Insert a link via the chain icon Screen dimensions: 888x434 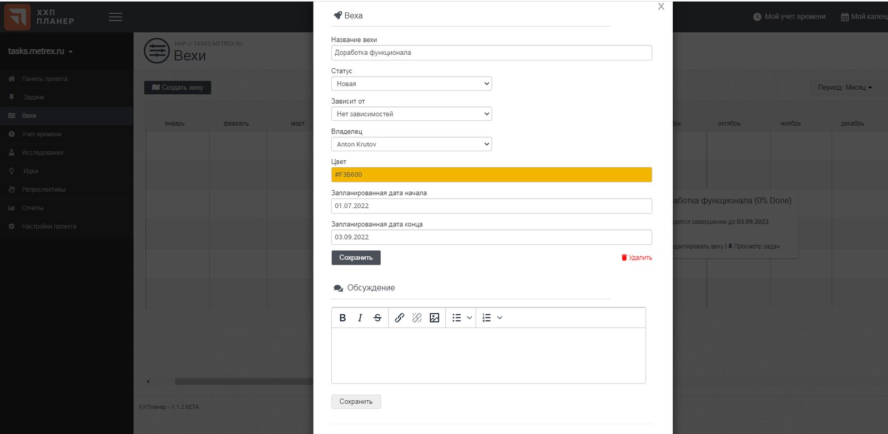pyautogui.click(x=400, y=318)
